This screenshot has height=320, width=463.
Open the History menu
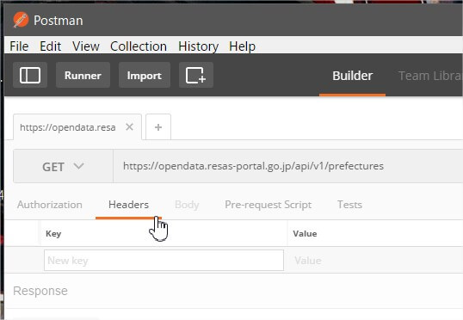[x=199, y=46]
